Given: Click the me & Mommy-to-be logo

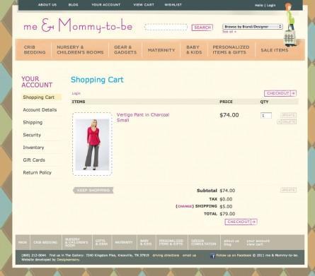Looking at the screenshot, I should pyautogui.click(x=78, y=25).
